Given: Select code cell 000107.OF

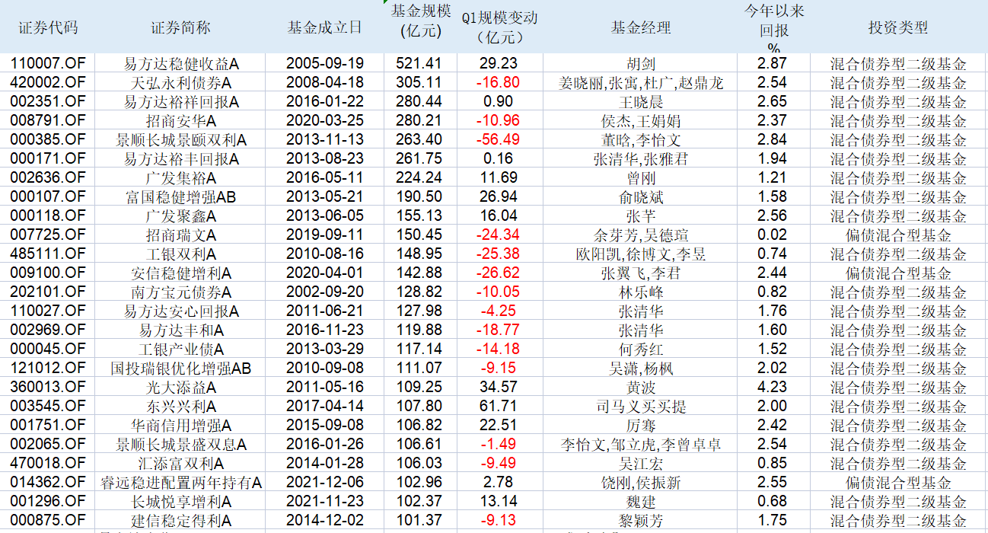Looking at the screenshot, I should click(x=47, y=196).
